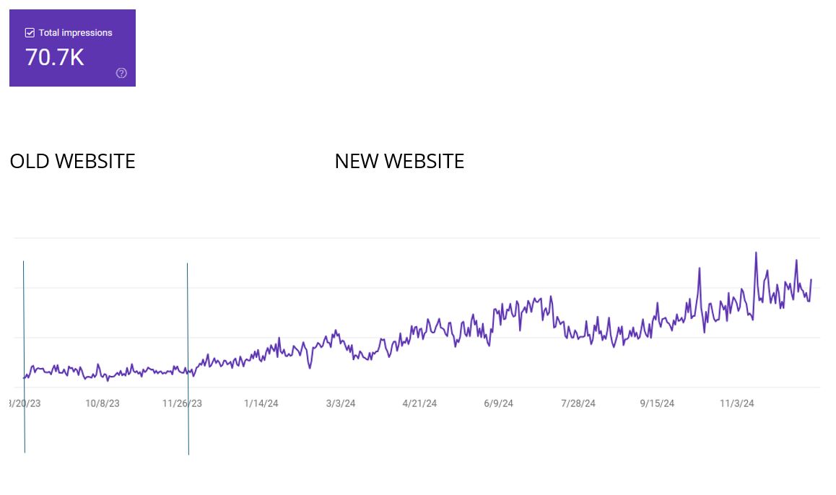Click the help question mark icon
This screenshot has height=495, width=836.
tap(121, 73)
